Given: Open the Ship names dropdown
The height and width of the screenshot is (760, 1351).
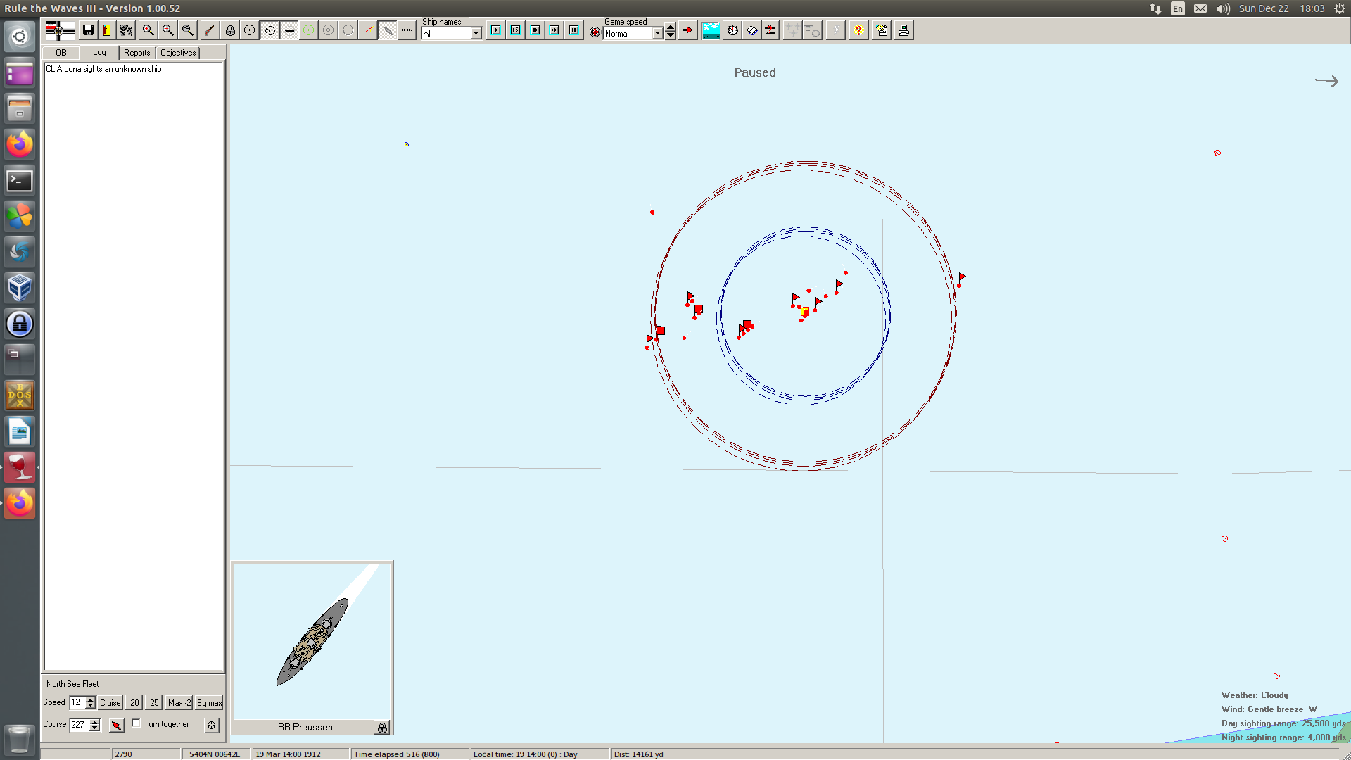Looking at the screenshot, I should [476, 34].
